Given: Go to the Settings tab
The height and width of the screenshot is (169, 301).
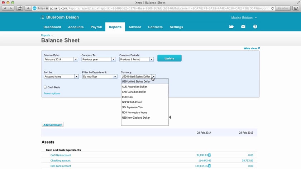Looking at the screenshot, I should coord(176,27).
